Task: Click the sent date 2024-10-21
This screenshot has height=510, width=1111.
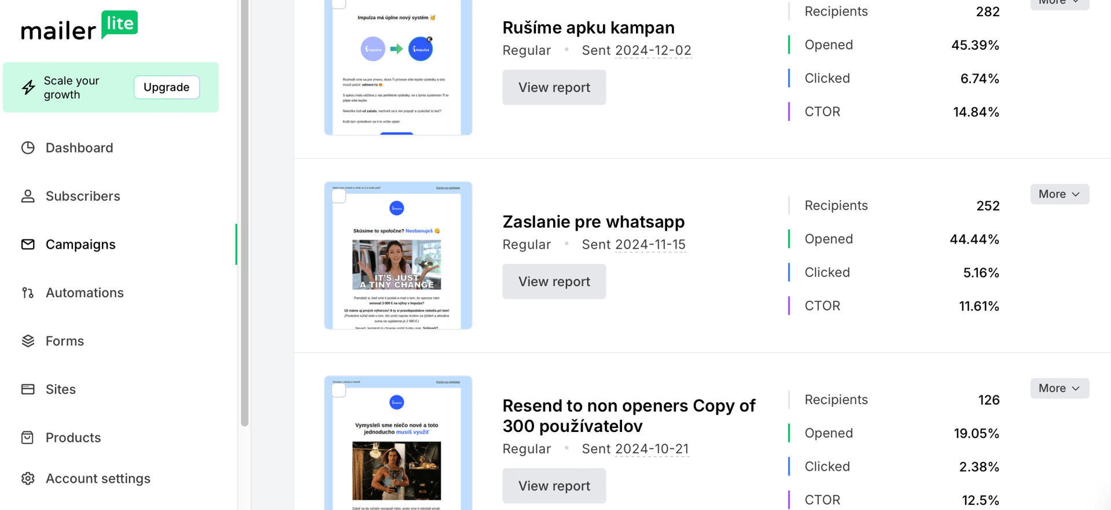Action: (x=652, y=449)
